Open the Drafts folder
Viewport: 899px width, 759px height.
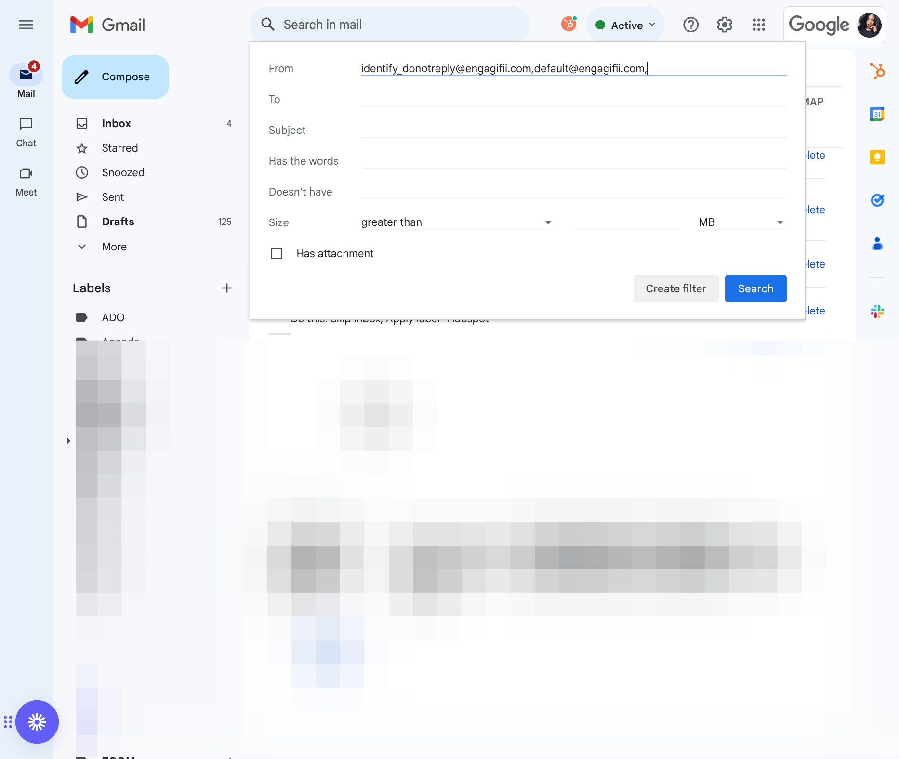click(154, 222)
